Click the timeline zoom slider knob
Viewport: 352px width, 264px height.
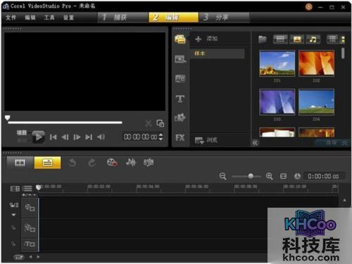point(251,176)
